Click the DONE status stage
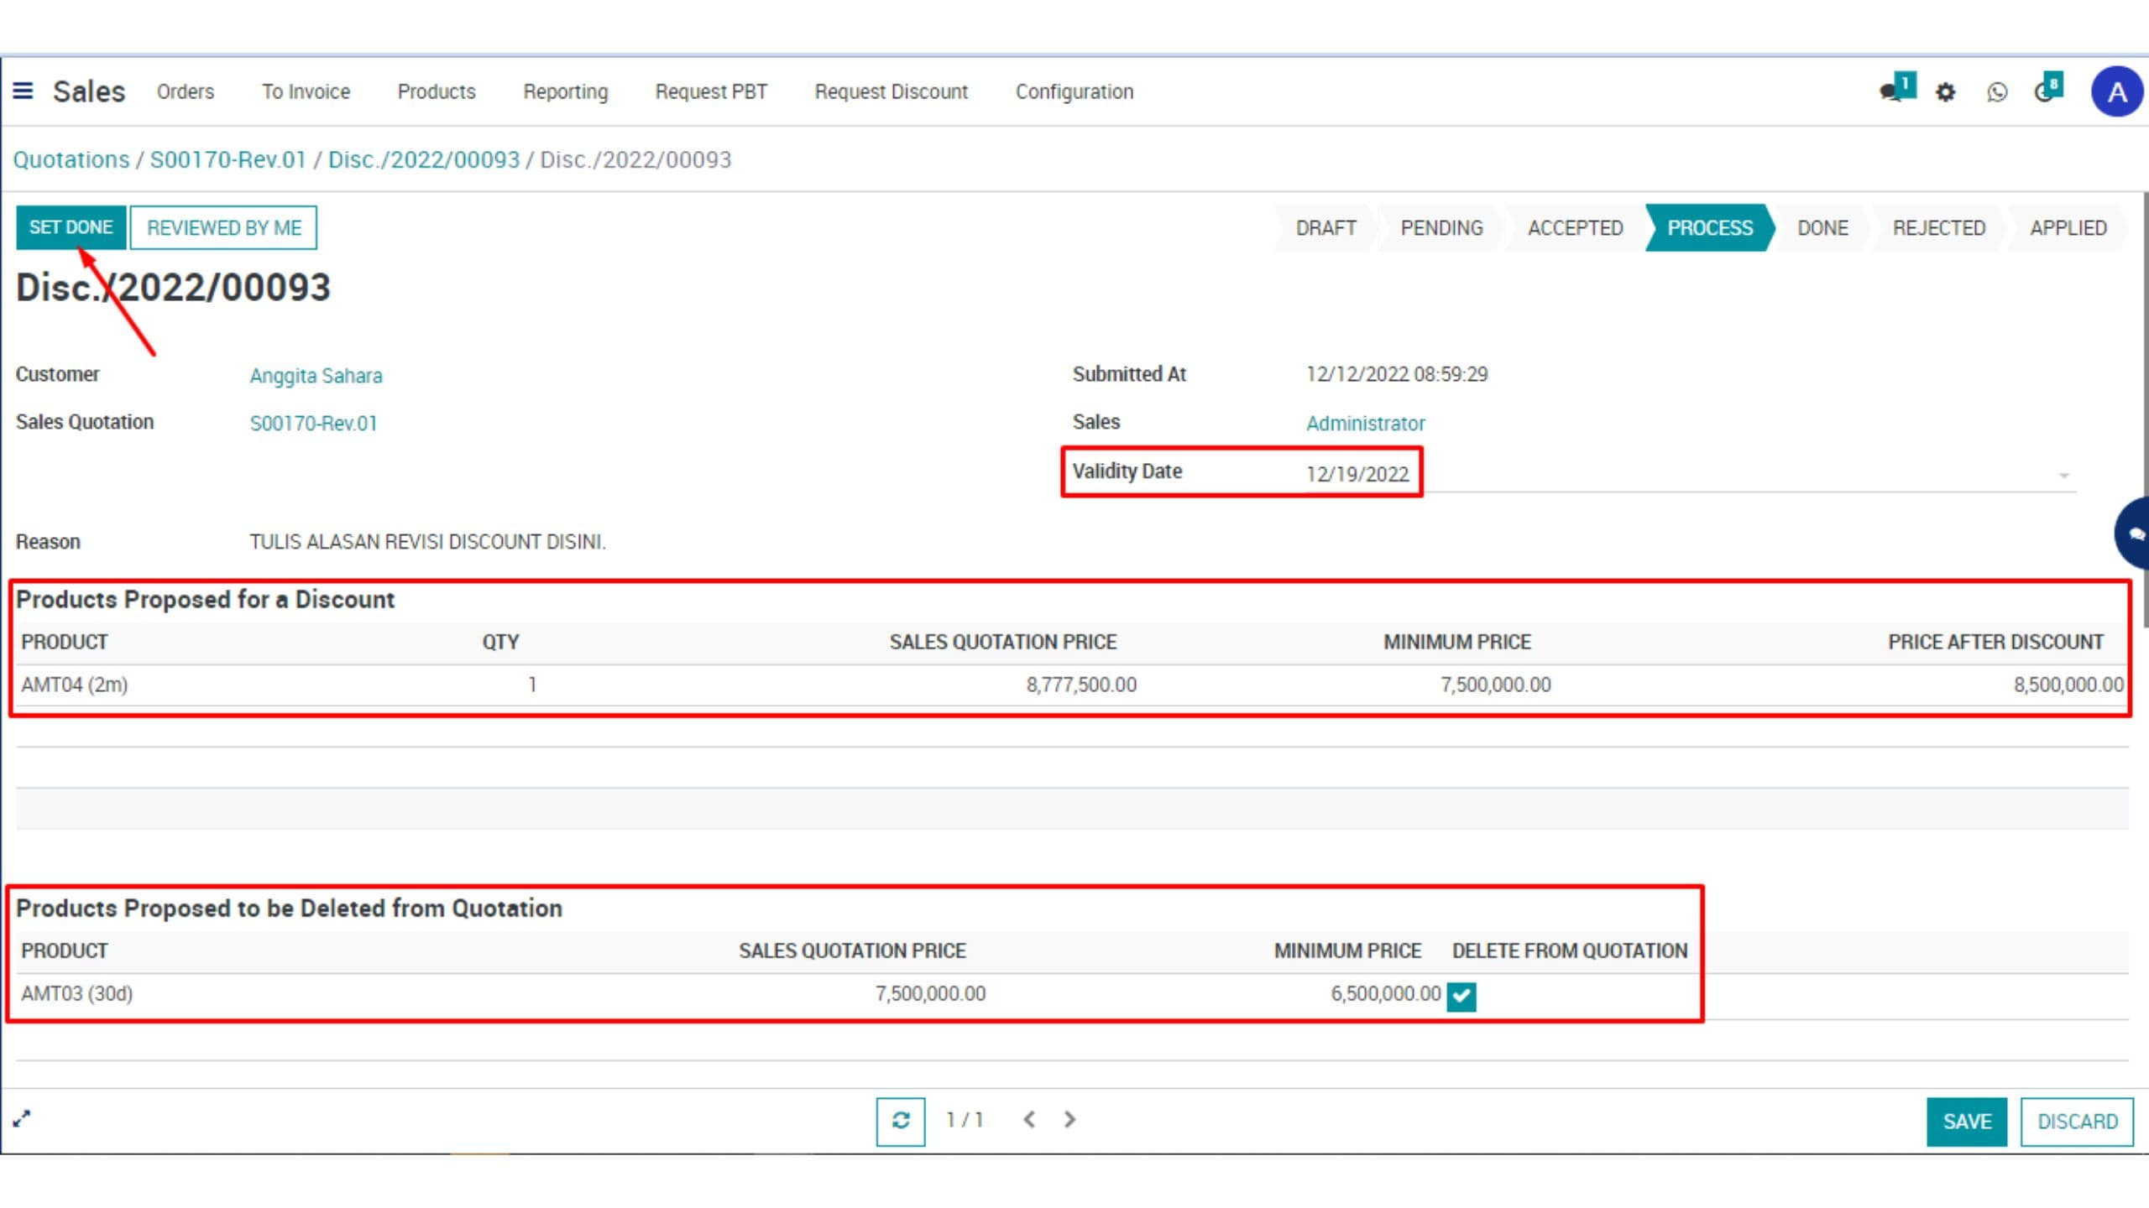The width and height of the screenshot is (2149, 1208). click(1822, 227)
